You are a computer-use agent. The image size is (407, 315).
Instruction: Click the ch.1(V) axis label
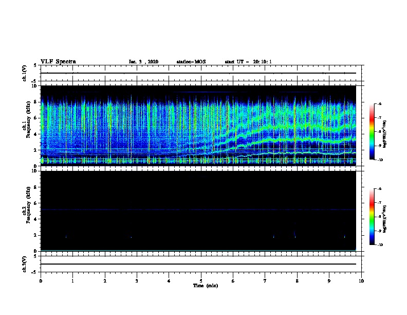click(25, 73)
